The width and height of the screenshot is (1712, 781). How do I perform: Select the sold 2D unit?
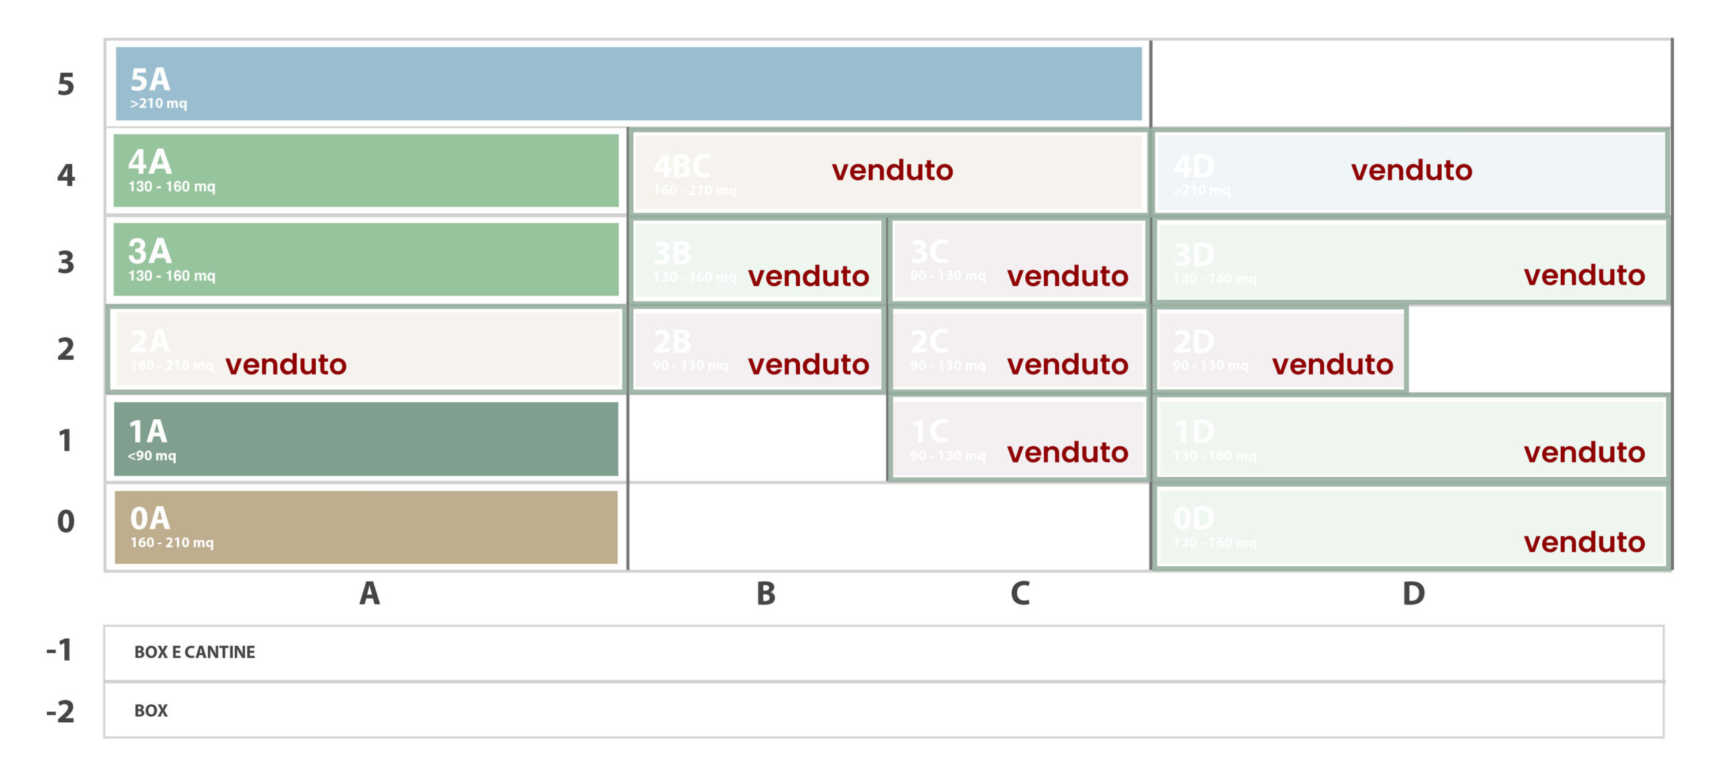(1281, 350)
